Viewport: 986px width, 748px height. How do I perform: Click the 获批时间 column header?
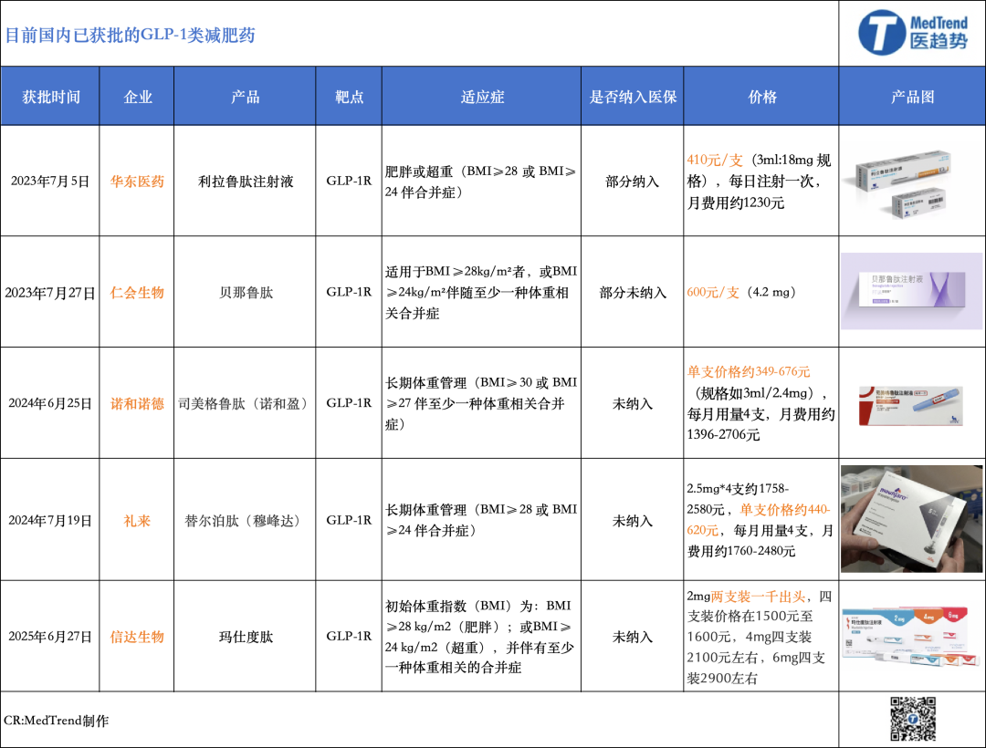(51, 97)
